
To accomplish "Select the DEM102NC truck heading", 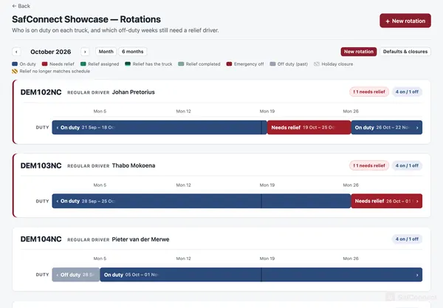I will click(41, 92).
